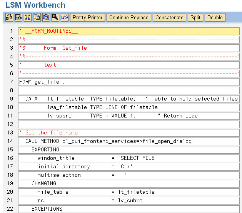Click the window_title = 'SELECT FILE' line
242x213 pixels.
point(129,158)
